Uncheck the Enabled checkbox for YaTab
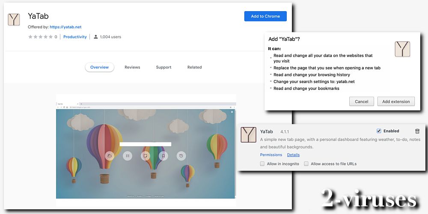Screen dimensions: 428x214 point(379,131)
